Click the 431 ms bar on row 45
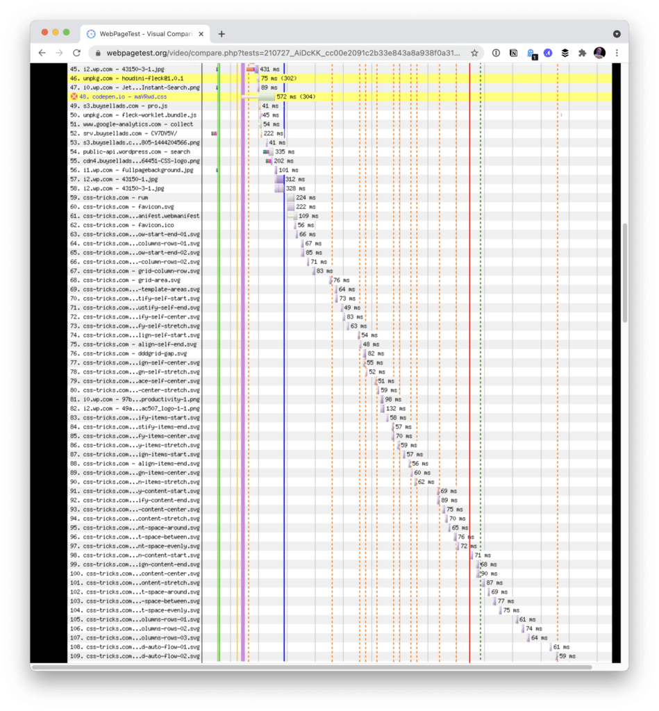659x711 pixels. tap(252, 69)
